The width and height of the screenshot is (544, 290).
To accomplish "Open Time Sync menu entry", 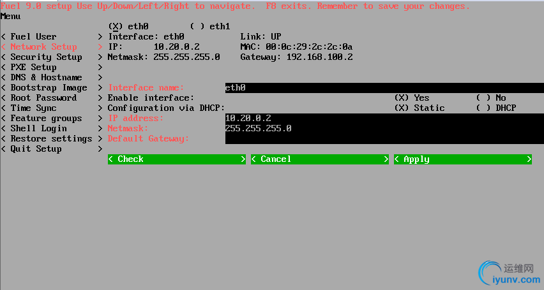I will click(x=52, y=108).
